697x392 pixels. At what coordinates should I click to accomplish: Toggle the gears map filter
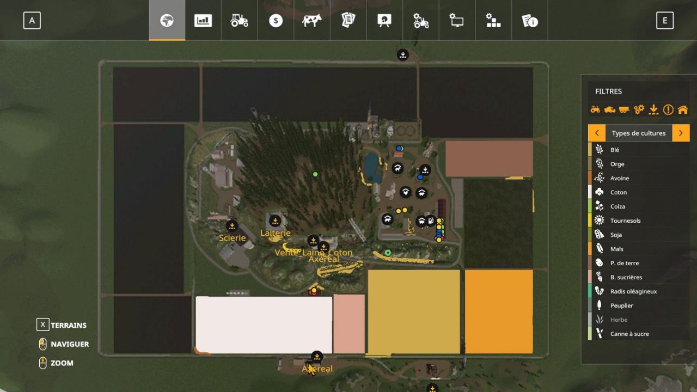[x=639, y=109]
